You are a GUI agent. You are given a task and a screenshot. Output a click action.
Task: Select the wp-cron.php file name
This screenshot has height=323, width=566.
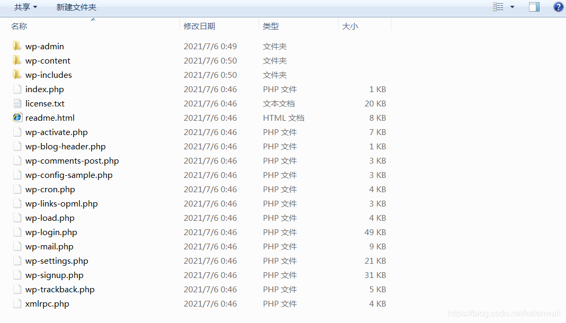coord(50,190)
